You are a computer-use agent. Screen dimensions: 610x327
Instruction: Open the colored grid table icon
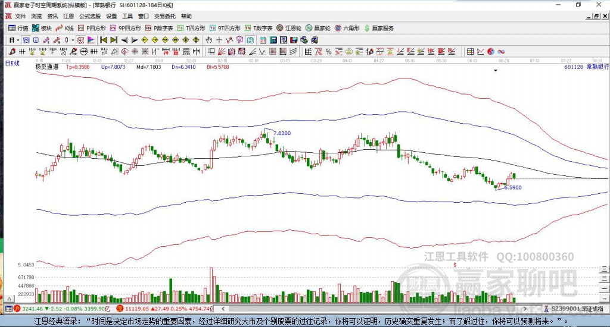[x=470, y=52]
